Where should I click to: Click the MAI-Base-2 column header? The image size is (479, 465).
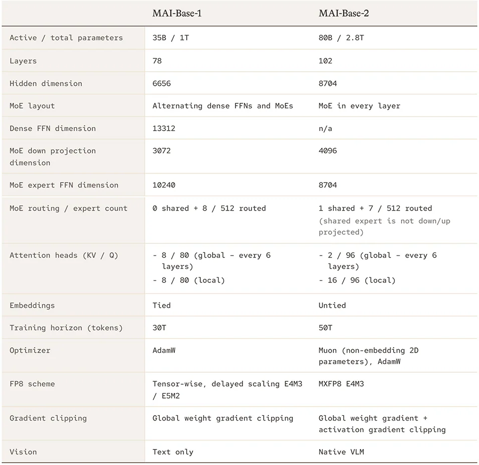coord(344,13)
